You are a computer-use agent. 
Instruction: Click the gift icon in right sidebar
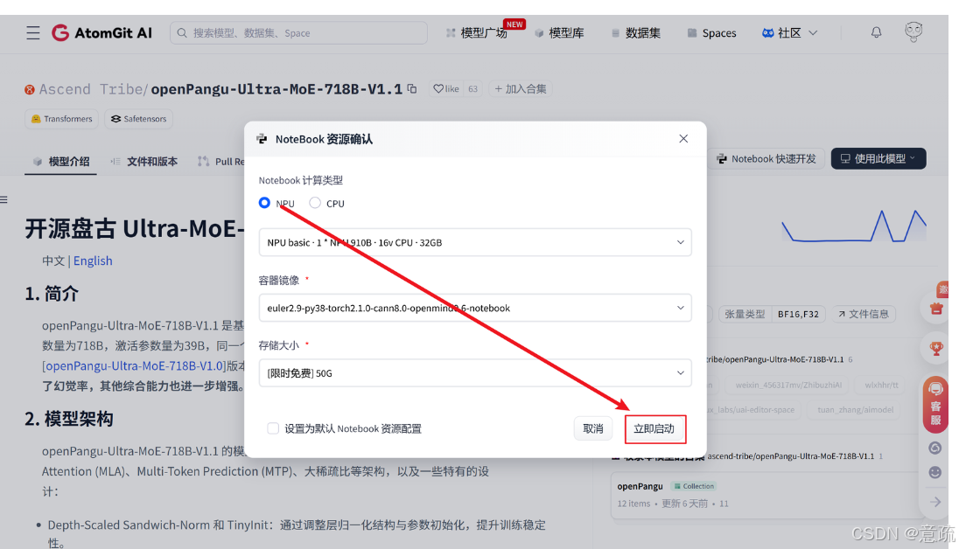(936, 309)
